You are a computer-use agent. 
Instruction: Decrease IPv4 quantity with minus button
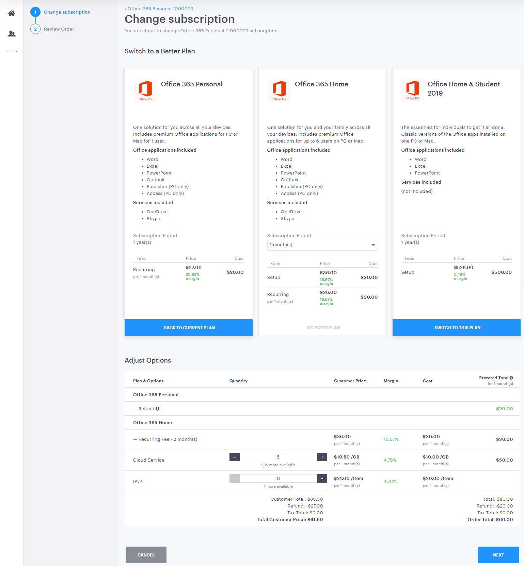pyautogui.click(x=235, y=478)
